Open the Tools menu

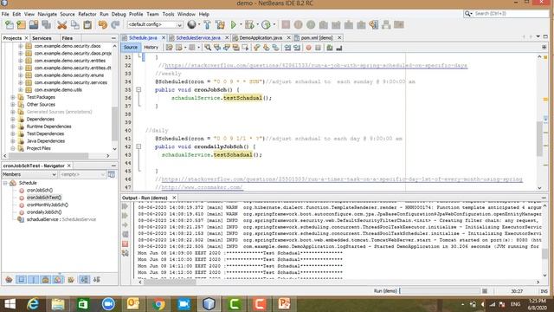pos(168,14)
